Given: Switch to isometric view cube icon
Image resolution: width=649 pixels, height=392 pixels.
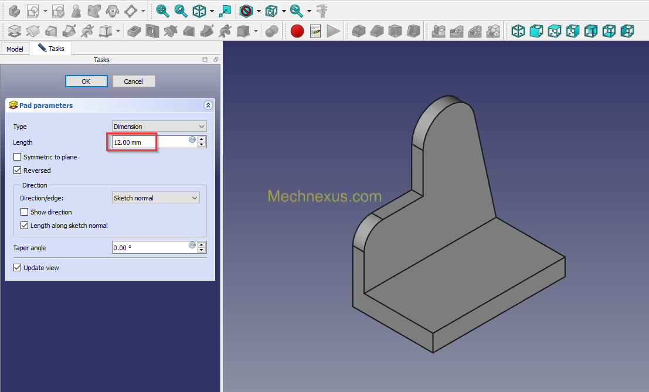Looking at the screenshot, I should click(x=518, y=32).
